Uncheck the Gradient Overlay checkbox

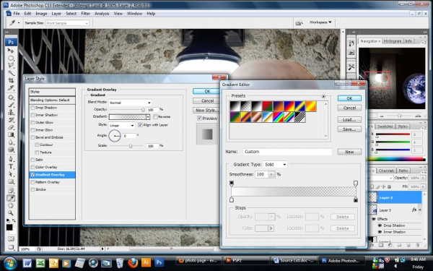[x=32, y=175]
